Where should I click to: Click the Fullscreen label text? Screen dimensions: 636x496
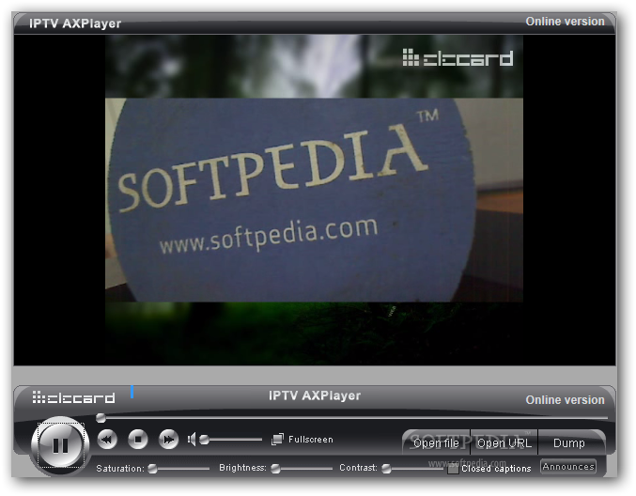pyautogui.click(x=311, y=440)
